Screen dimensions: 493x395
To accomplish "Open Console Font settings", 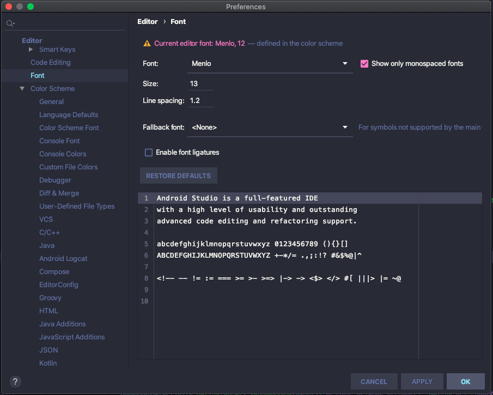I will 59,141.
